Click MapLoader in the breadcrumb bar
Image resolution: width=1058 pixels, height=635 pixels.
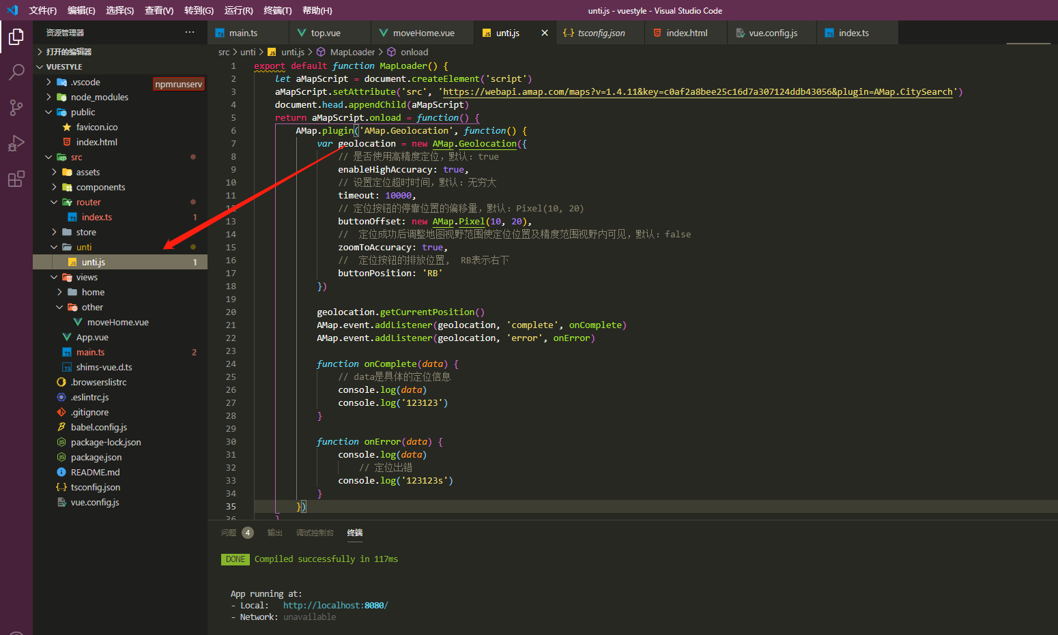pyautogui.click(x=353, y=51)
